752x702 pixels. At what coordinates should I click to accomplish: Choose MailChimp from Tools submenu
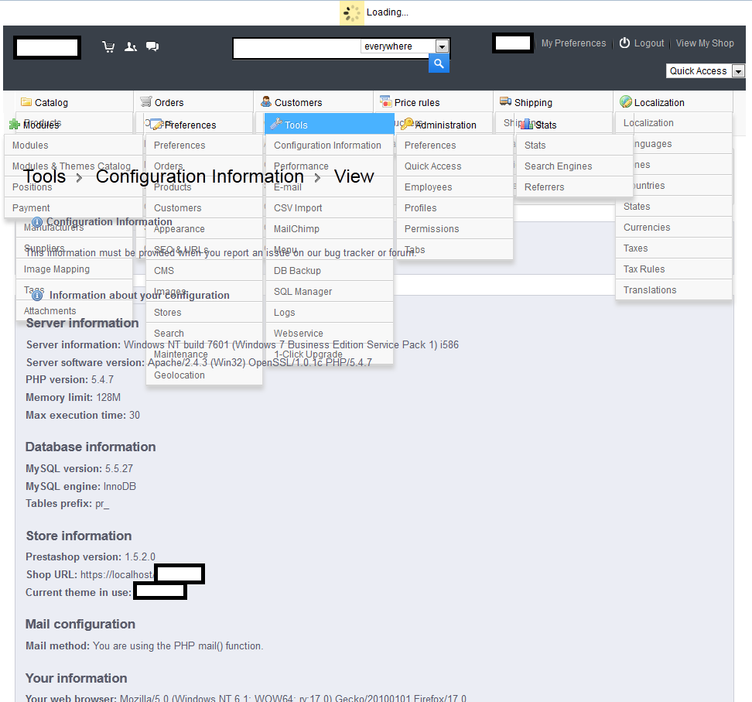[329, 229]
